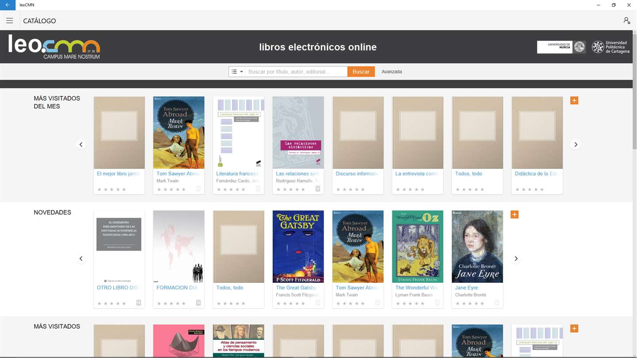The width and height of the screenshot is (637, 358).
Task: Open La entrevista como title link
Action: [417, 174]
